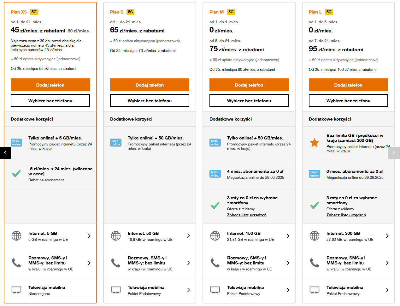Choose Wybierz bez telefonu for Plan L

tap(348, 100)
